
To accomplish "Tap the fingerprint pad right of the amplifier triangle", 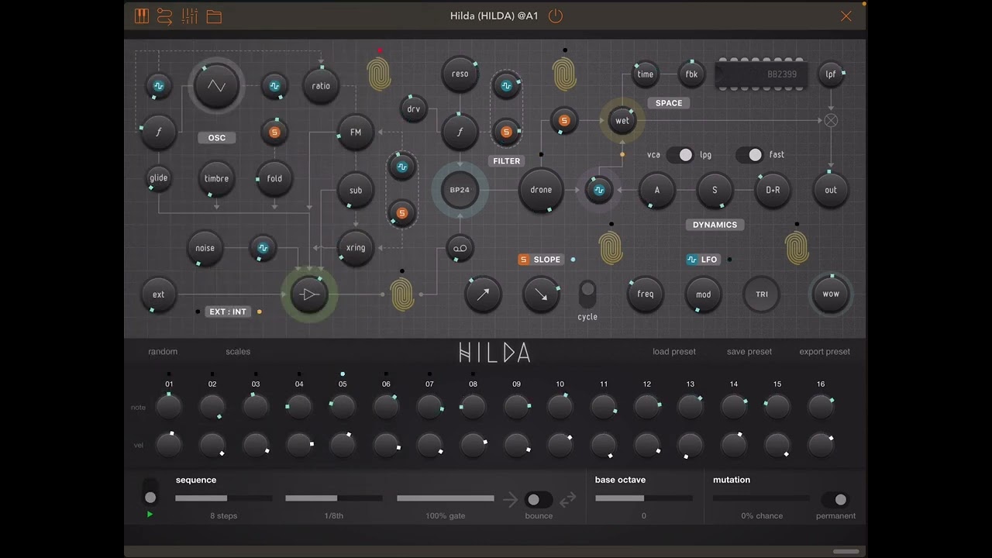I will [401, 294].
